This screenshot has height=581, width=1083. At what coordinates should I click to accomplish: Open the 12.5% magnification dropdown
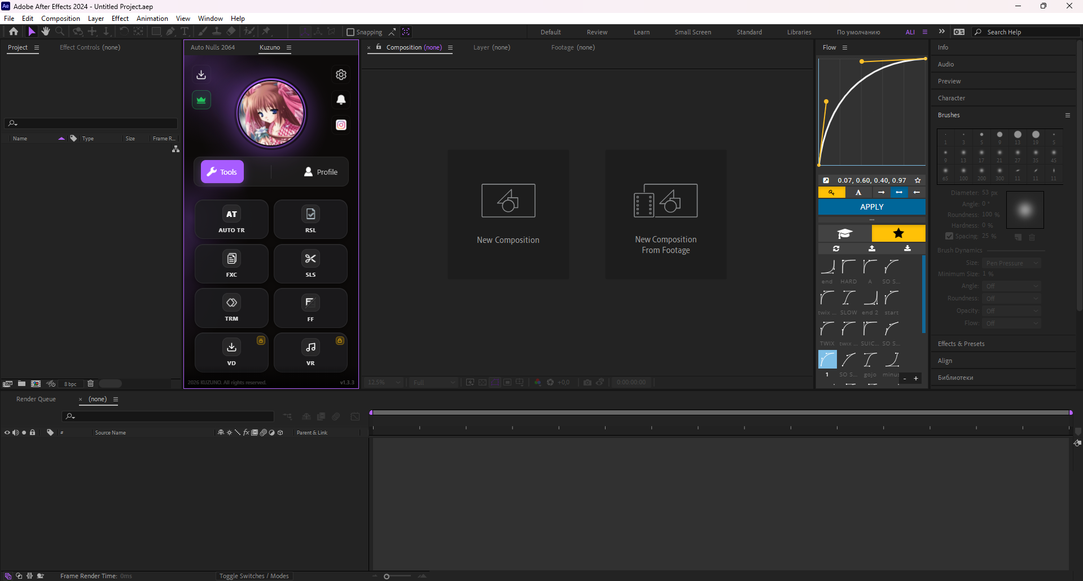point(383,382)
